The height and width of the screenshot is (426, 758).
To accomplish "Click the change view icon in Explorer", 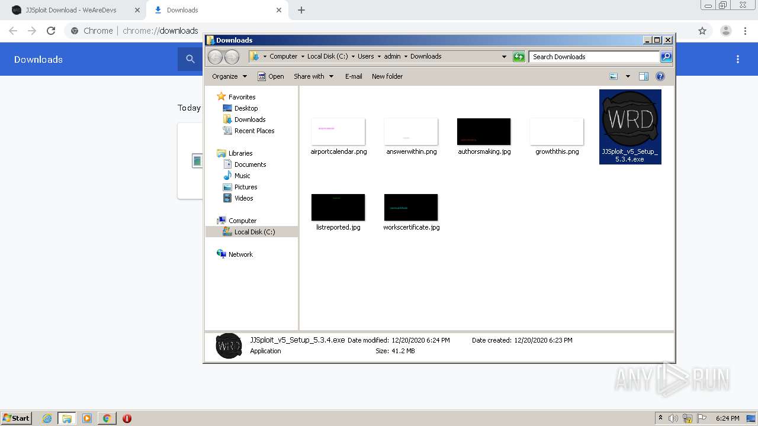I will (x=614, y=76).
